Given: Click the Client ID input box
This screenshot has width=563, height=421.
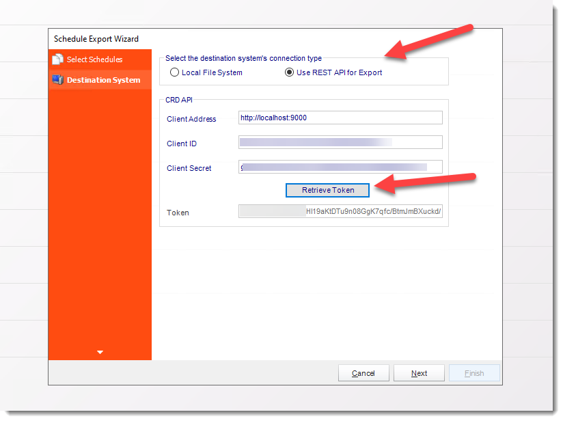Looking at the screenshot, I should tap(340, 141).
